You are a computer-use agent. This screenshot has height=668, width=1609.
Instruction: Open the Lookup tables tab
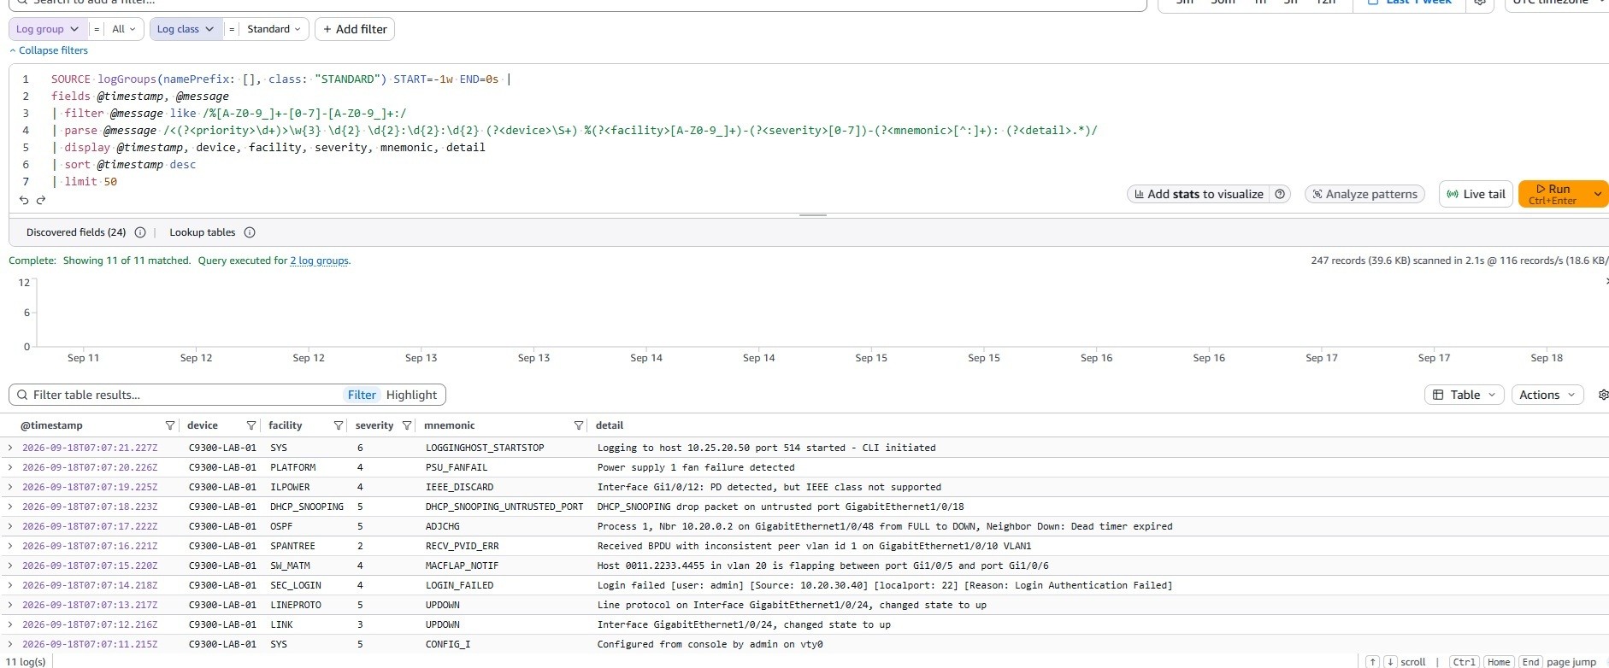coord(202,232)
